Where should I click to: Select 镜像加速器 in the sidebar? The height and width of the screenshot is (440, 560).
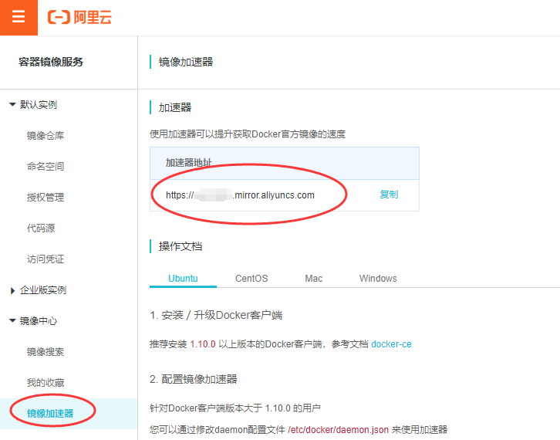click(x=50, y=414)
